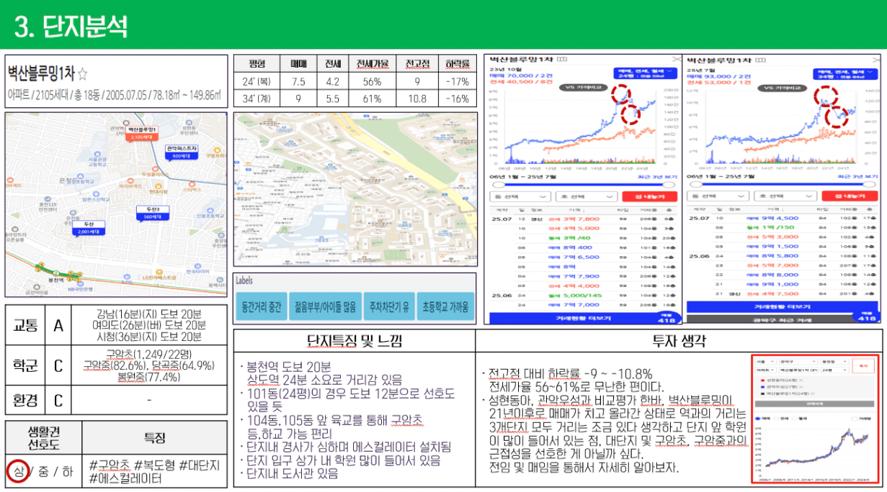Click the red 추가 button in comparison chart

pos(863,365)
